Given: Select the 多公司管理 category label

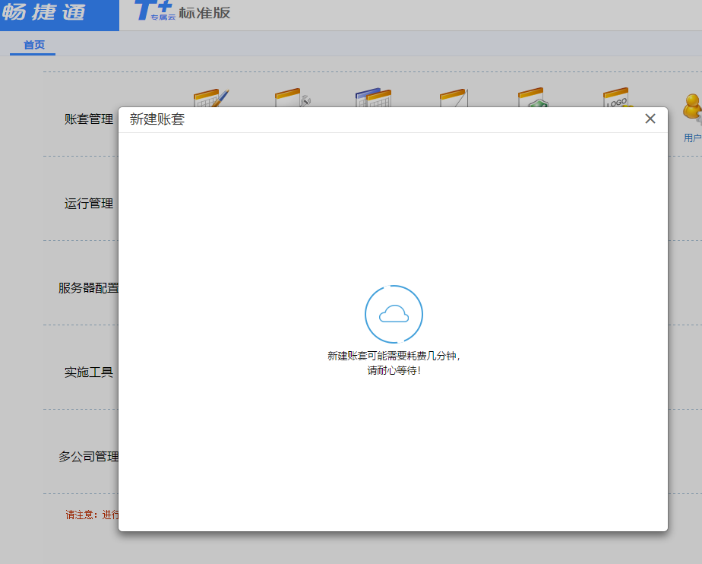Looking at the screenshot, I should pyautogui.click(x=89, y=457).
